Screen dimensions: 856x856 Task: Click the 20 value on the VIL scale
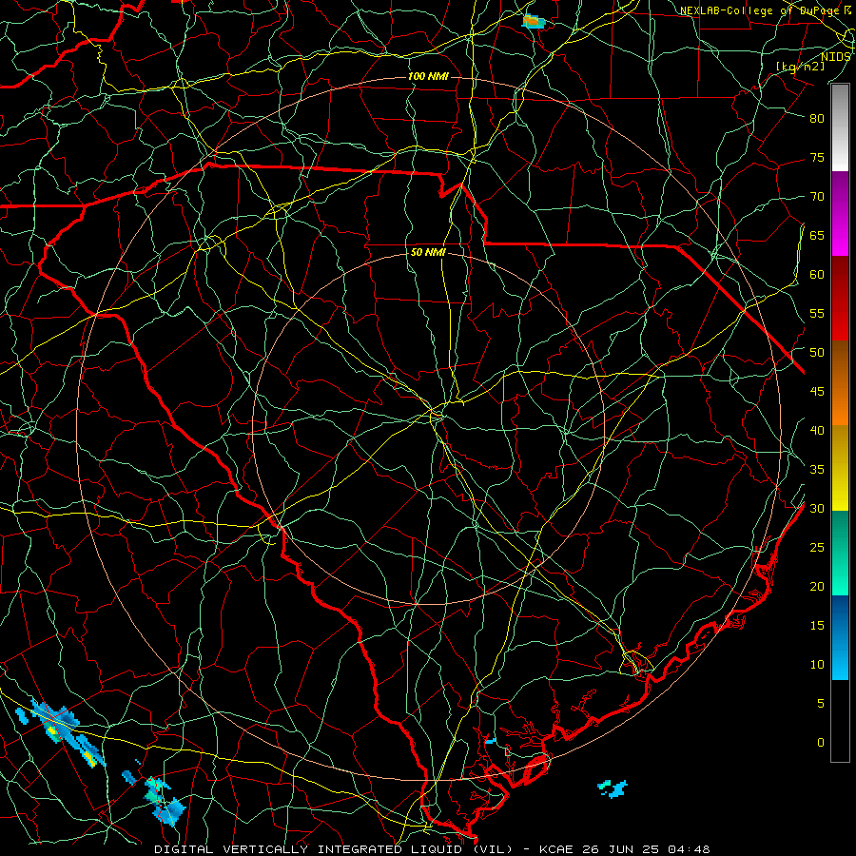point(817,586)
